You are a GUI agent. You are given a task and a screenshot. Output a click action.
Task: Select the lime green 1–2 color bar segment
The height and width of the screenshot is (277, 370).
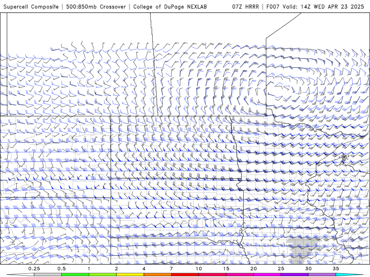pyautogui.click(x=103, y=275)
